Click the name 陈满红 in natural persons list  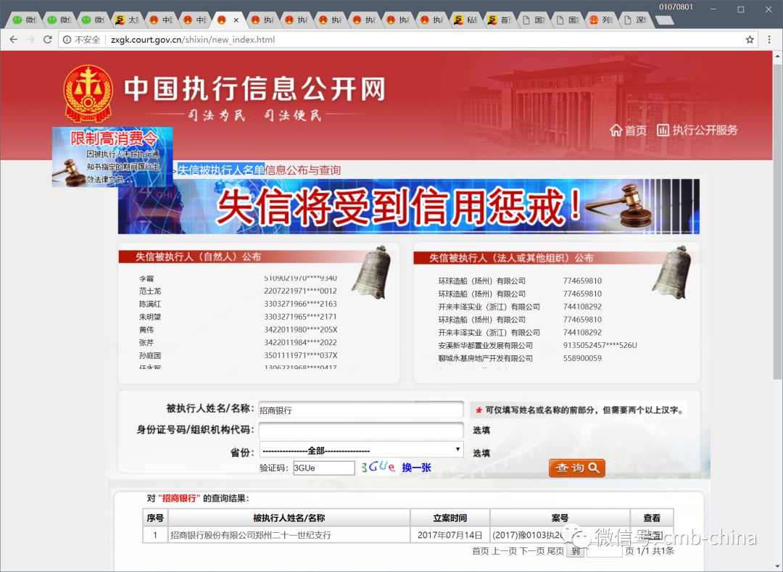coord(150,304)
